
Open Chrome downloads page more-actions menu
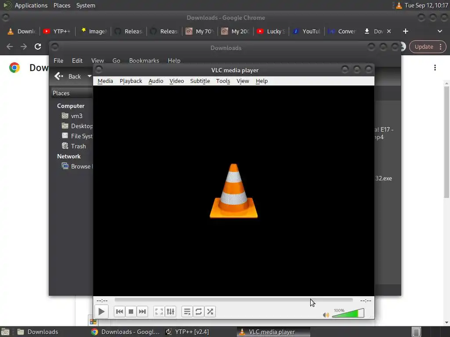pyautogui.click(x=435, y=68)
